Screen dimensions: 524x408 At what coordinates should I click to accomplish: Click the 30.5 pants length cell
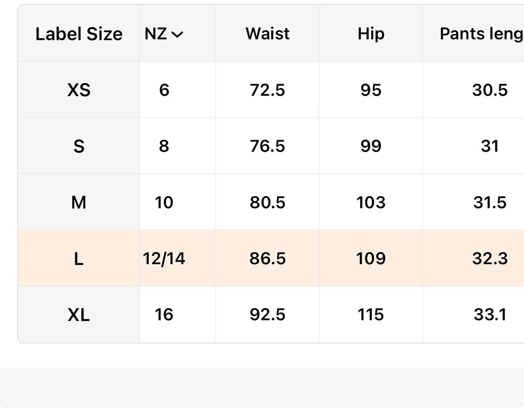coord(490,90)
